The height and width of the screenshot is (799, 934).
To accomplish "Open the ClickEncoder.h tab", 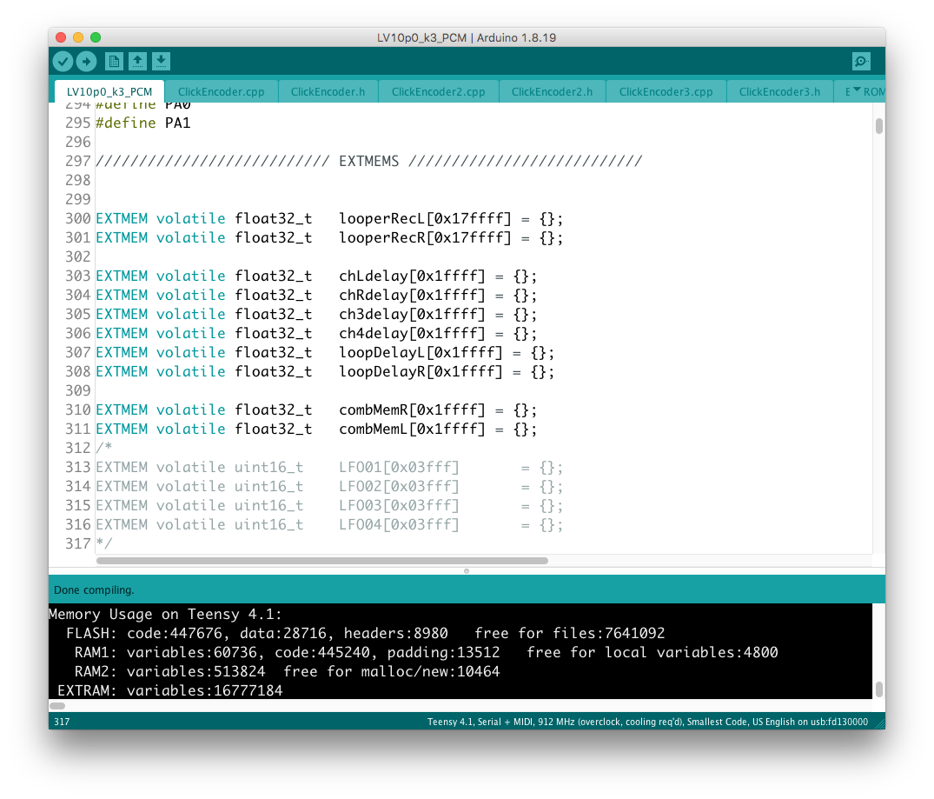I will coord(328,92).
